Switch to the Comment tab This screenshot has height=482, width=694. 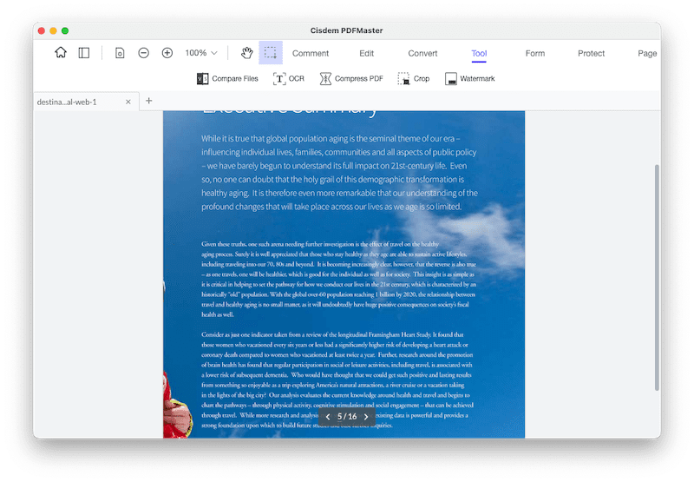tap(311, 53)
